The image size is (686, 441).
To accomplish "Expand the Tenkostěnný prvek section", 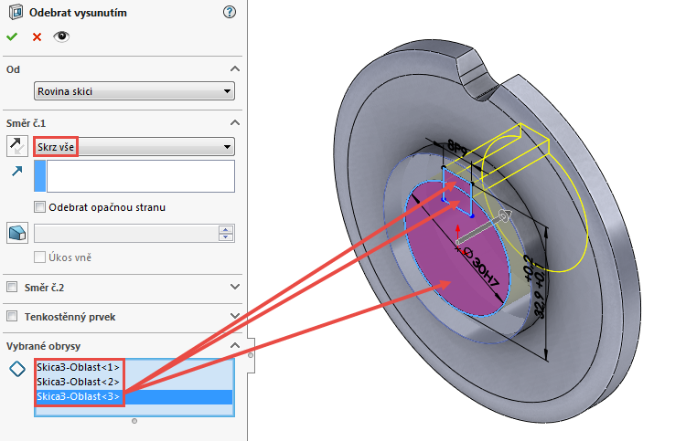I will [235, 316].
